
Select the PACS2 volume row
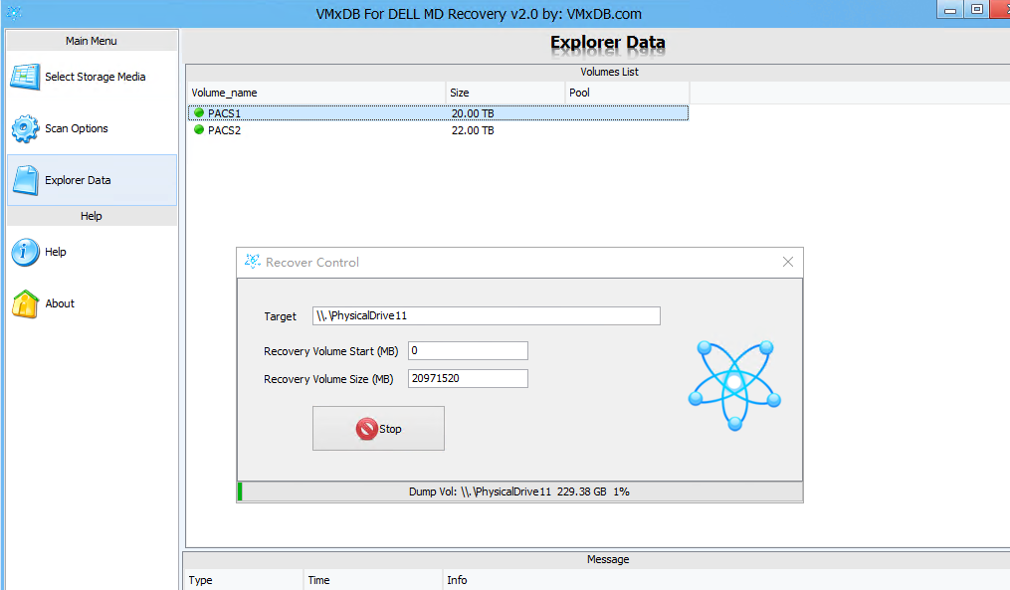(438, 130)
